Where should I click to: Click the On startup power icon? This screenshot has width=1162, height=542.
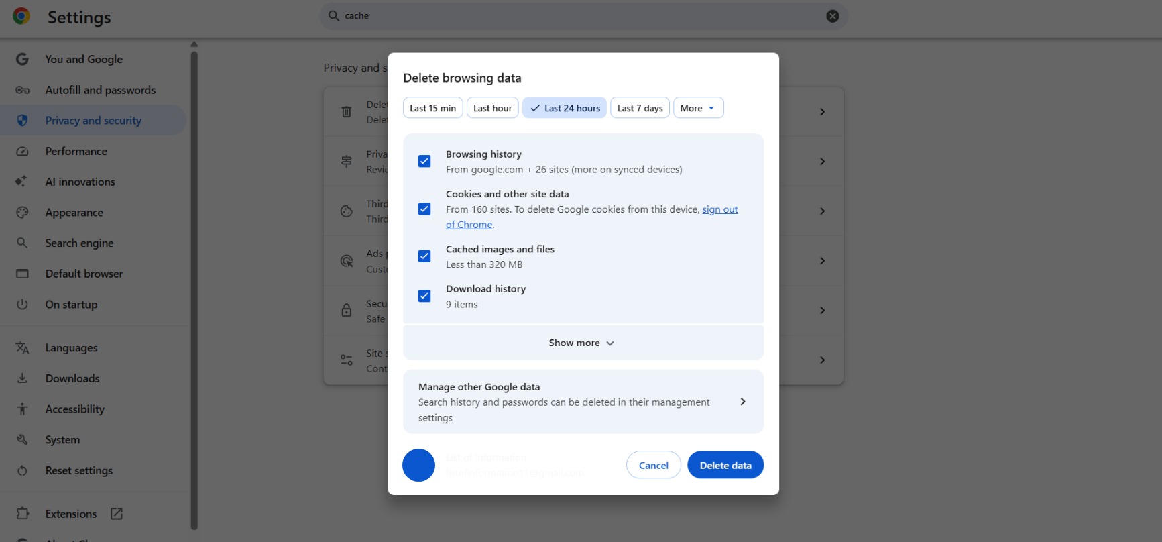tap(22, 304)
